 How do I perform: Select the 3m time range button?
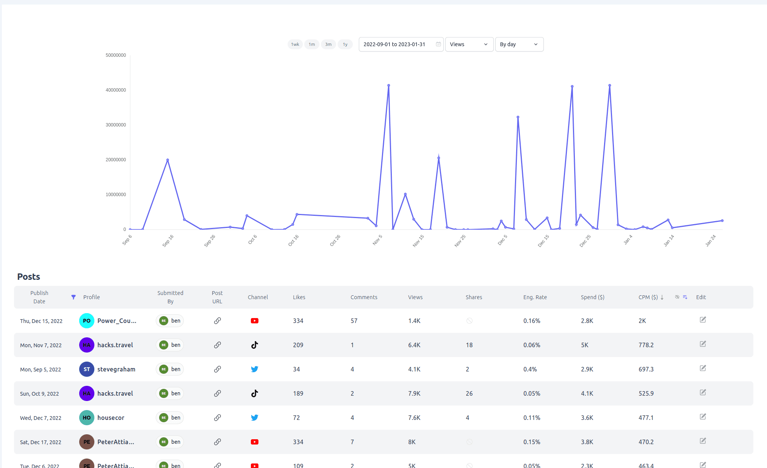328,44
